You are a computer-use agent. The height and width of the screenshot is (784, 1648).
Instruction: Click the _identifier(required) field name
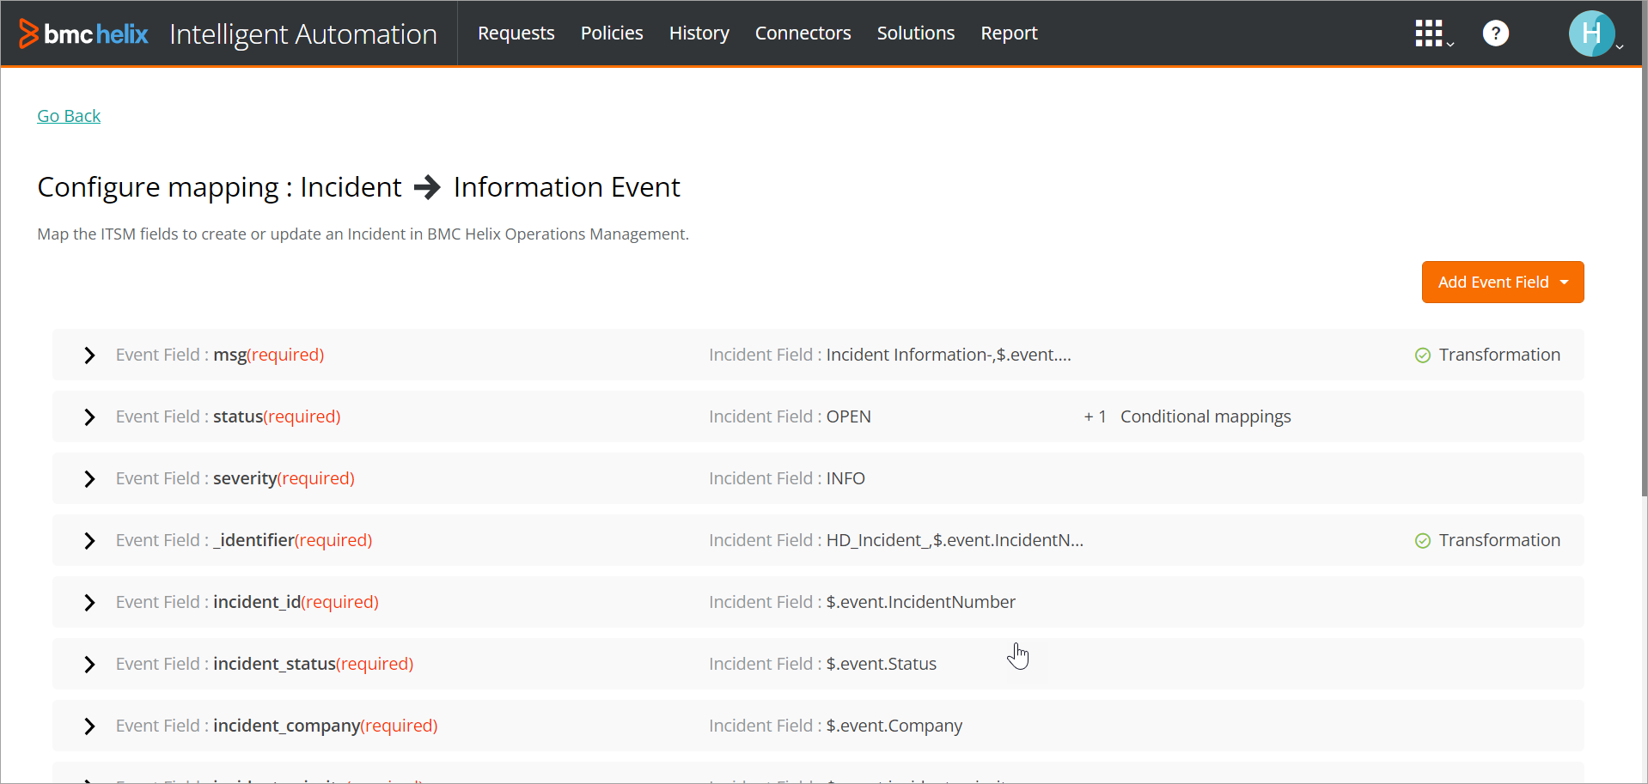click(292, 540)
